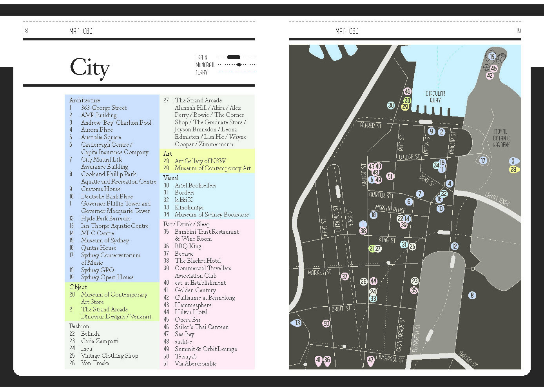Select pink map marker 37 near Market St

coord(345,276)
